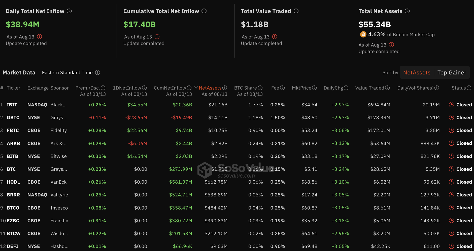Image resolution: width=474 pixels, height=251 pixels.
Task: Open info icon beside Cumulative Total Net Inflow
Action: (x=204, y=11)
